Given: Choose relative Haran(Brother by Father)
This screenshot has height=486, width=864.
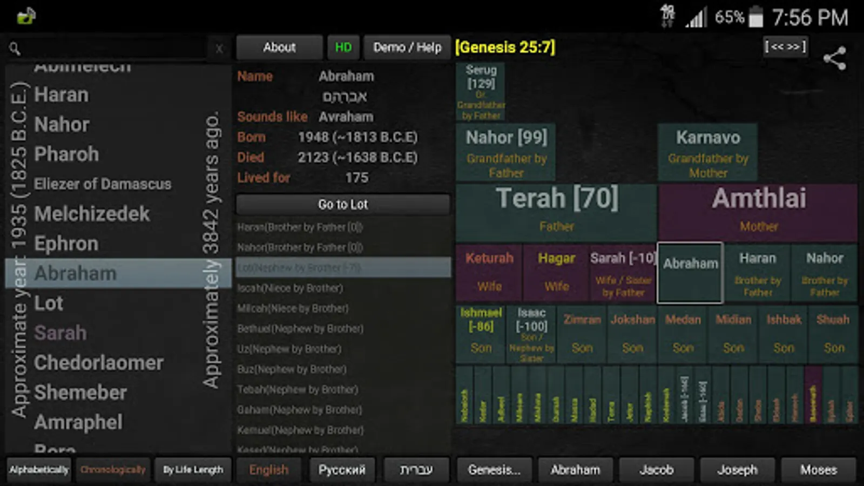Looking at the screenshot, I should pyautogui.click(x=343, y=227).
